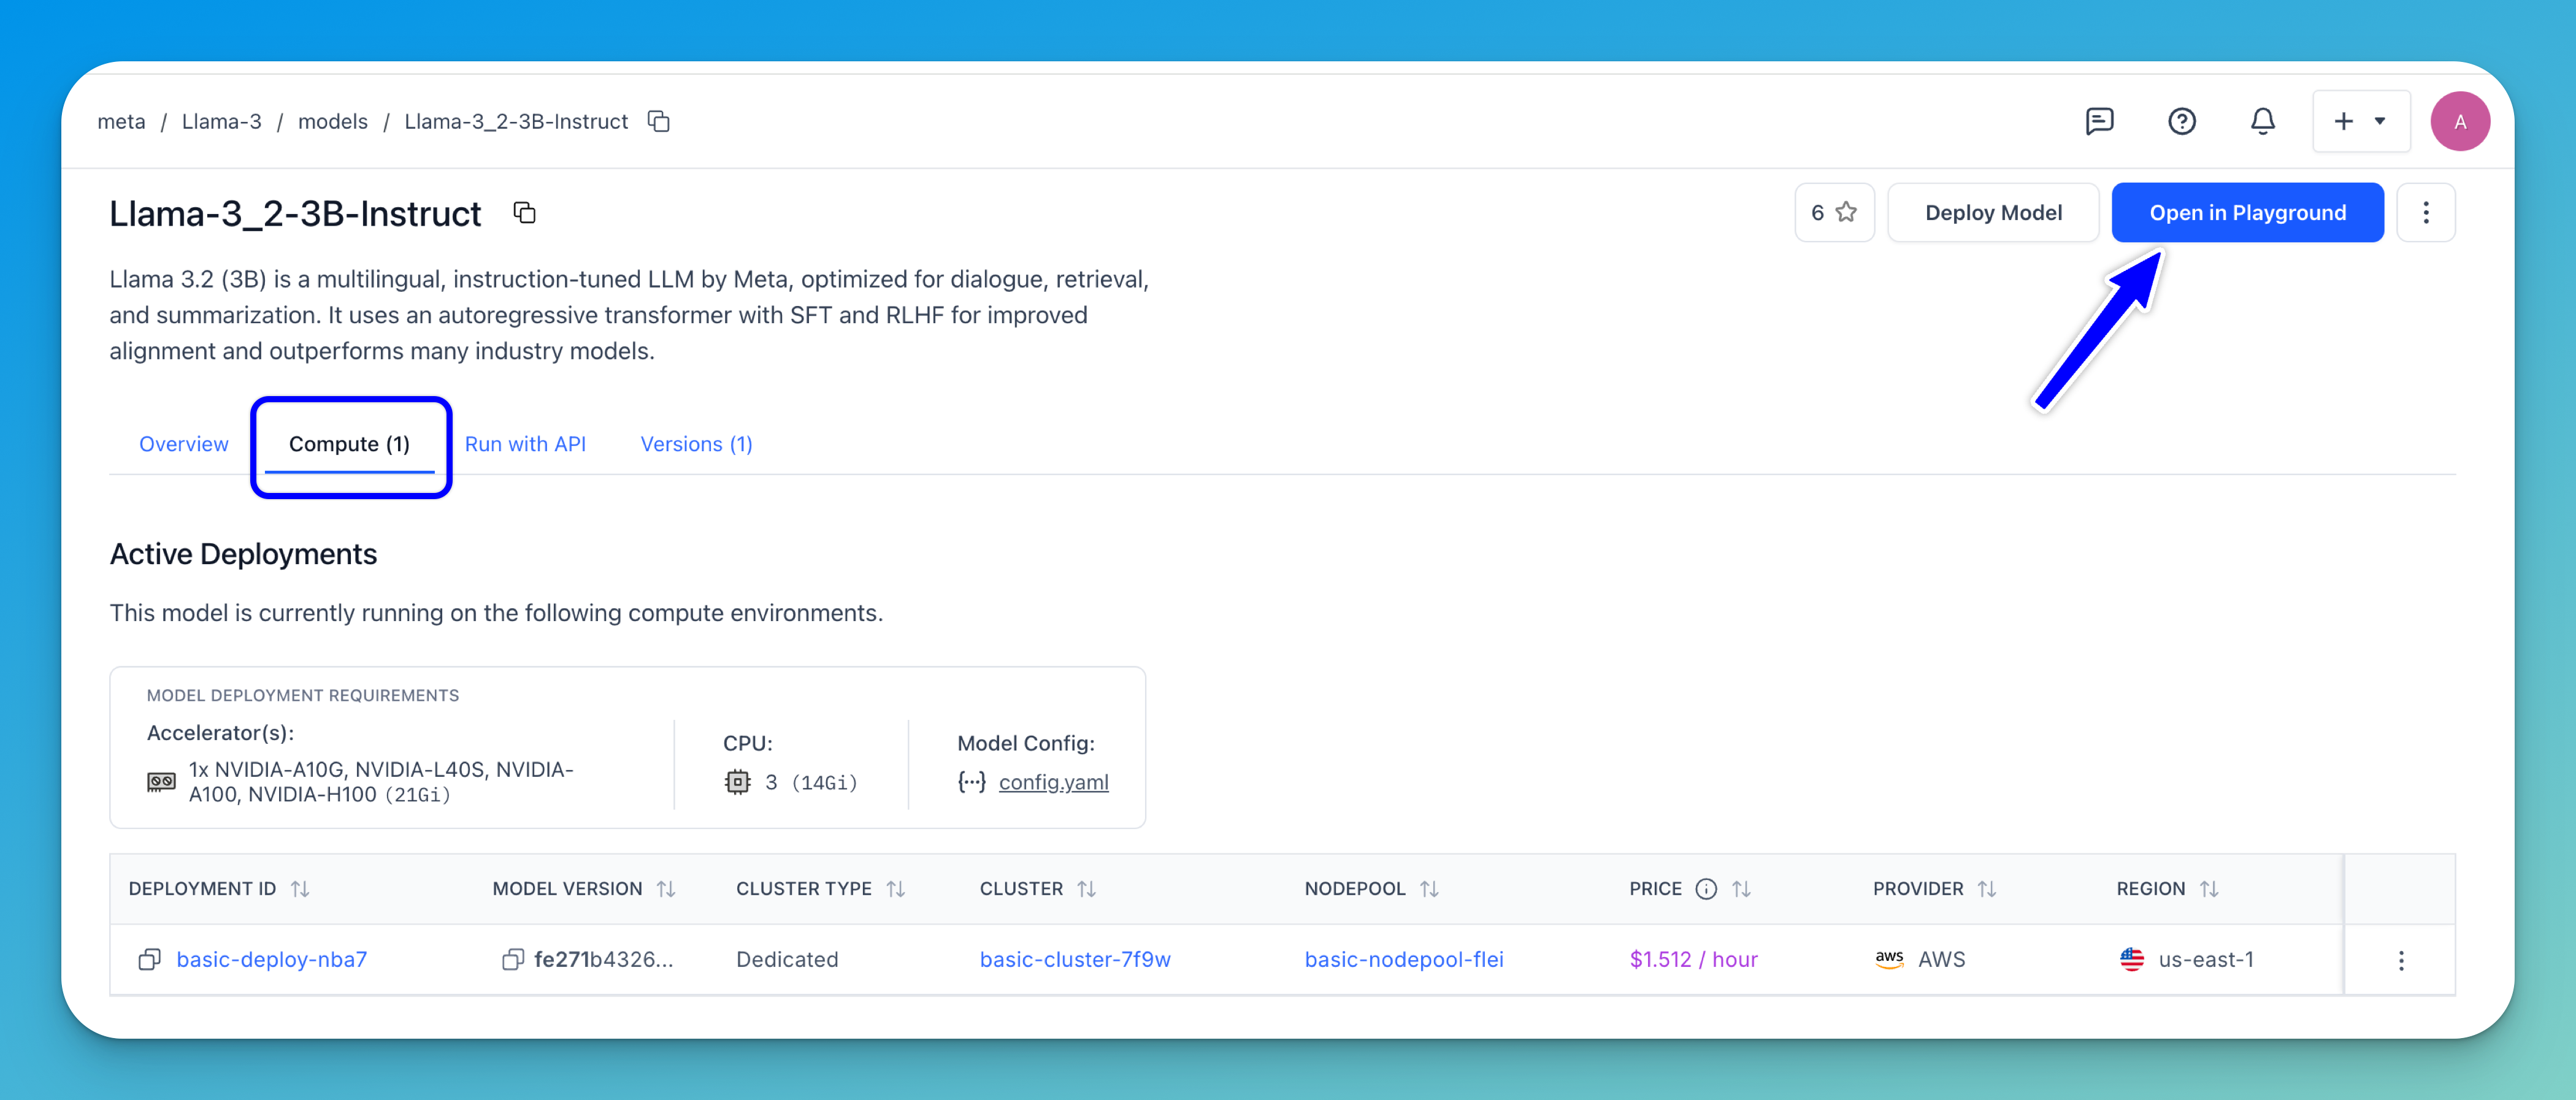The image size is (2576, 1100).
Task: Star this model
Action: [1846, 212]
